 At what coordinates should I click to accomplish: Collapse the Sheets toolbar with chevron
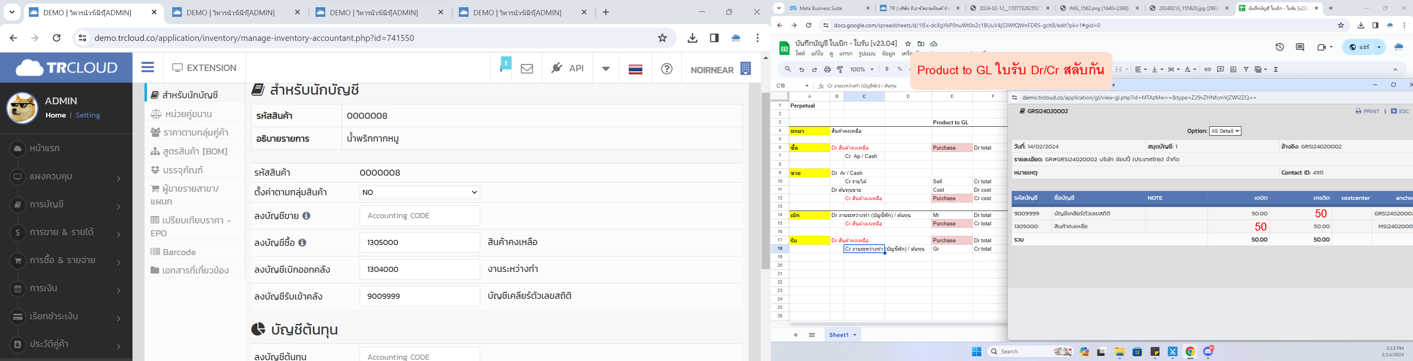(x=1395, y=69)
